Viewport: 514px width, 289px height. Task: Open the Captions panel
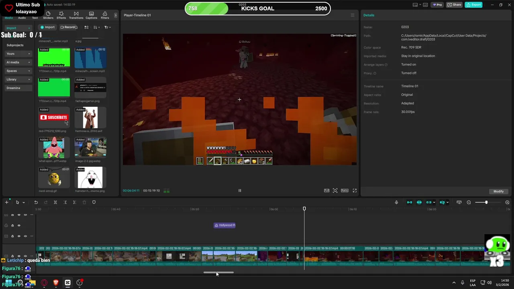(91, 15)
